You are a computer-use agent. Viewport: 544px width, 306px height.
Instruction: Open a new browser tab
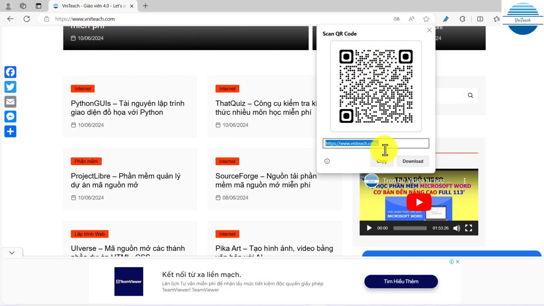tap(145, 6)
